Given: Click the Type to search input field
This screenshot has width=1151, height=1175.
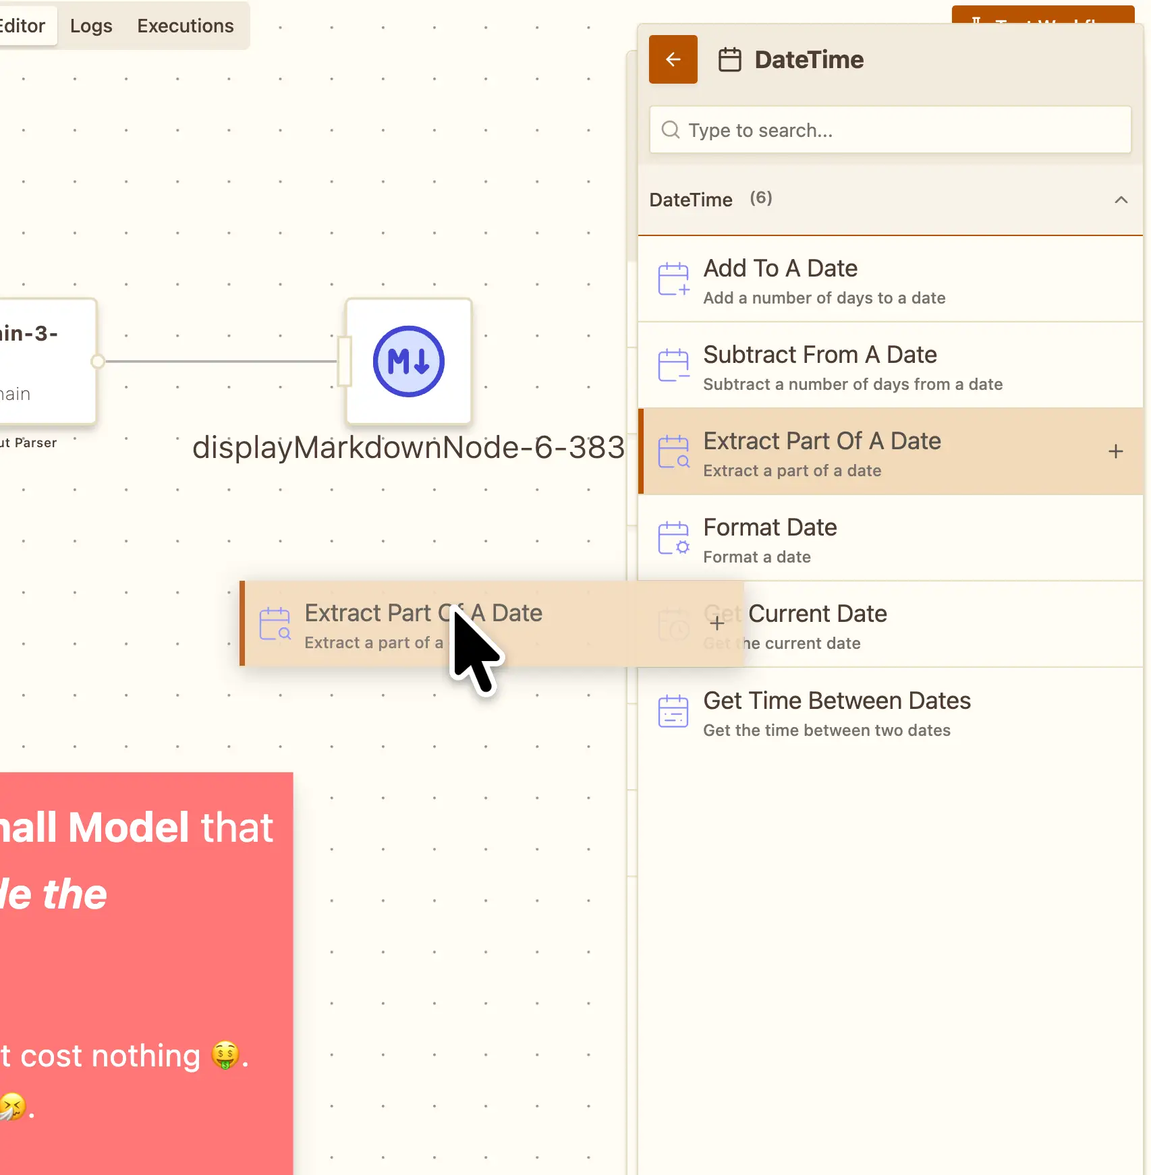Looking at the screenshot, I should coord(890,130).
